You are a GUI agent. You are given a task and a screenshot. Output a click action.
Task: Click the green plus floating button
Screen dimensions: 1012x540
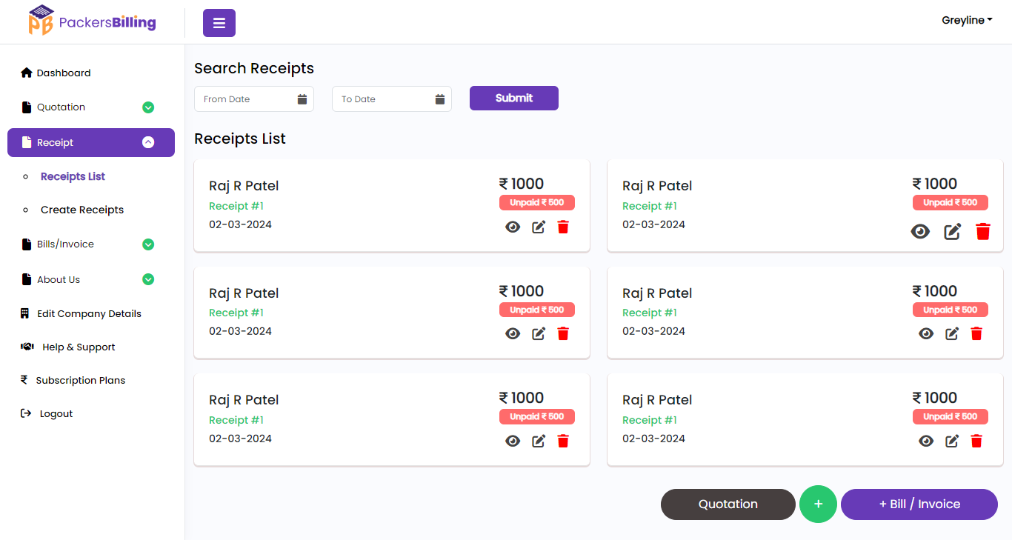(x=818, y=504)
